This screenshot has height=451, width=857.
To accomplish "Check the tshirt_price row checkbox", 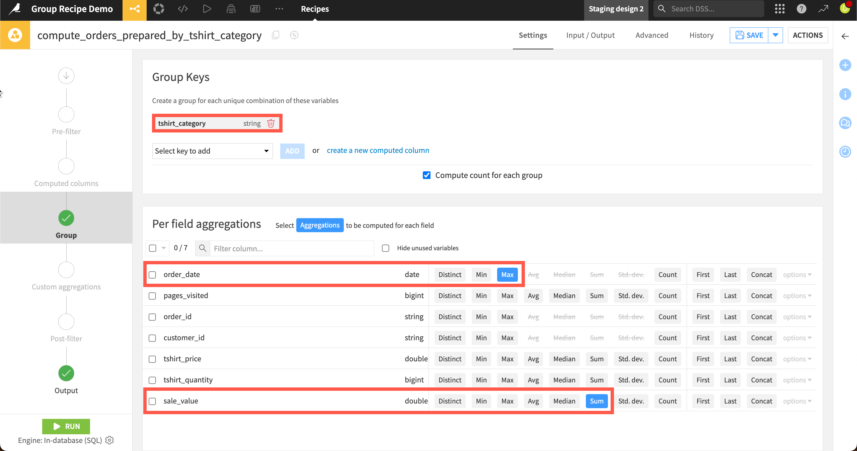I will pos(152,359).
